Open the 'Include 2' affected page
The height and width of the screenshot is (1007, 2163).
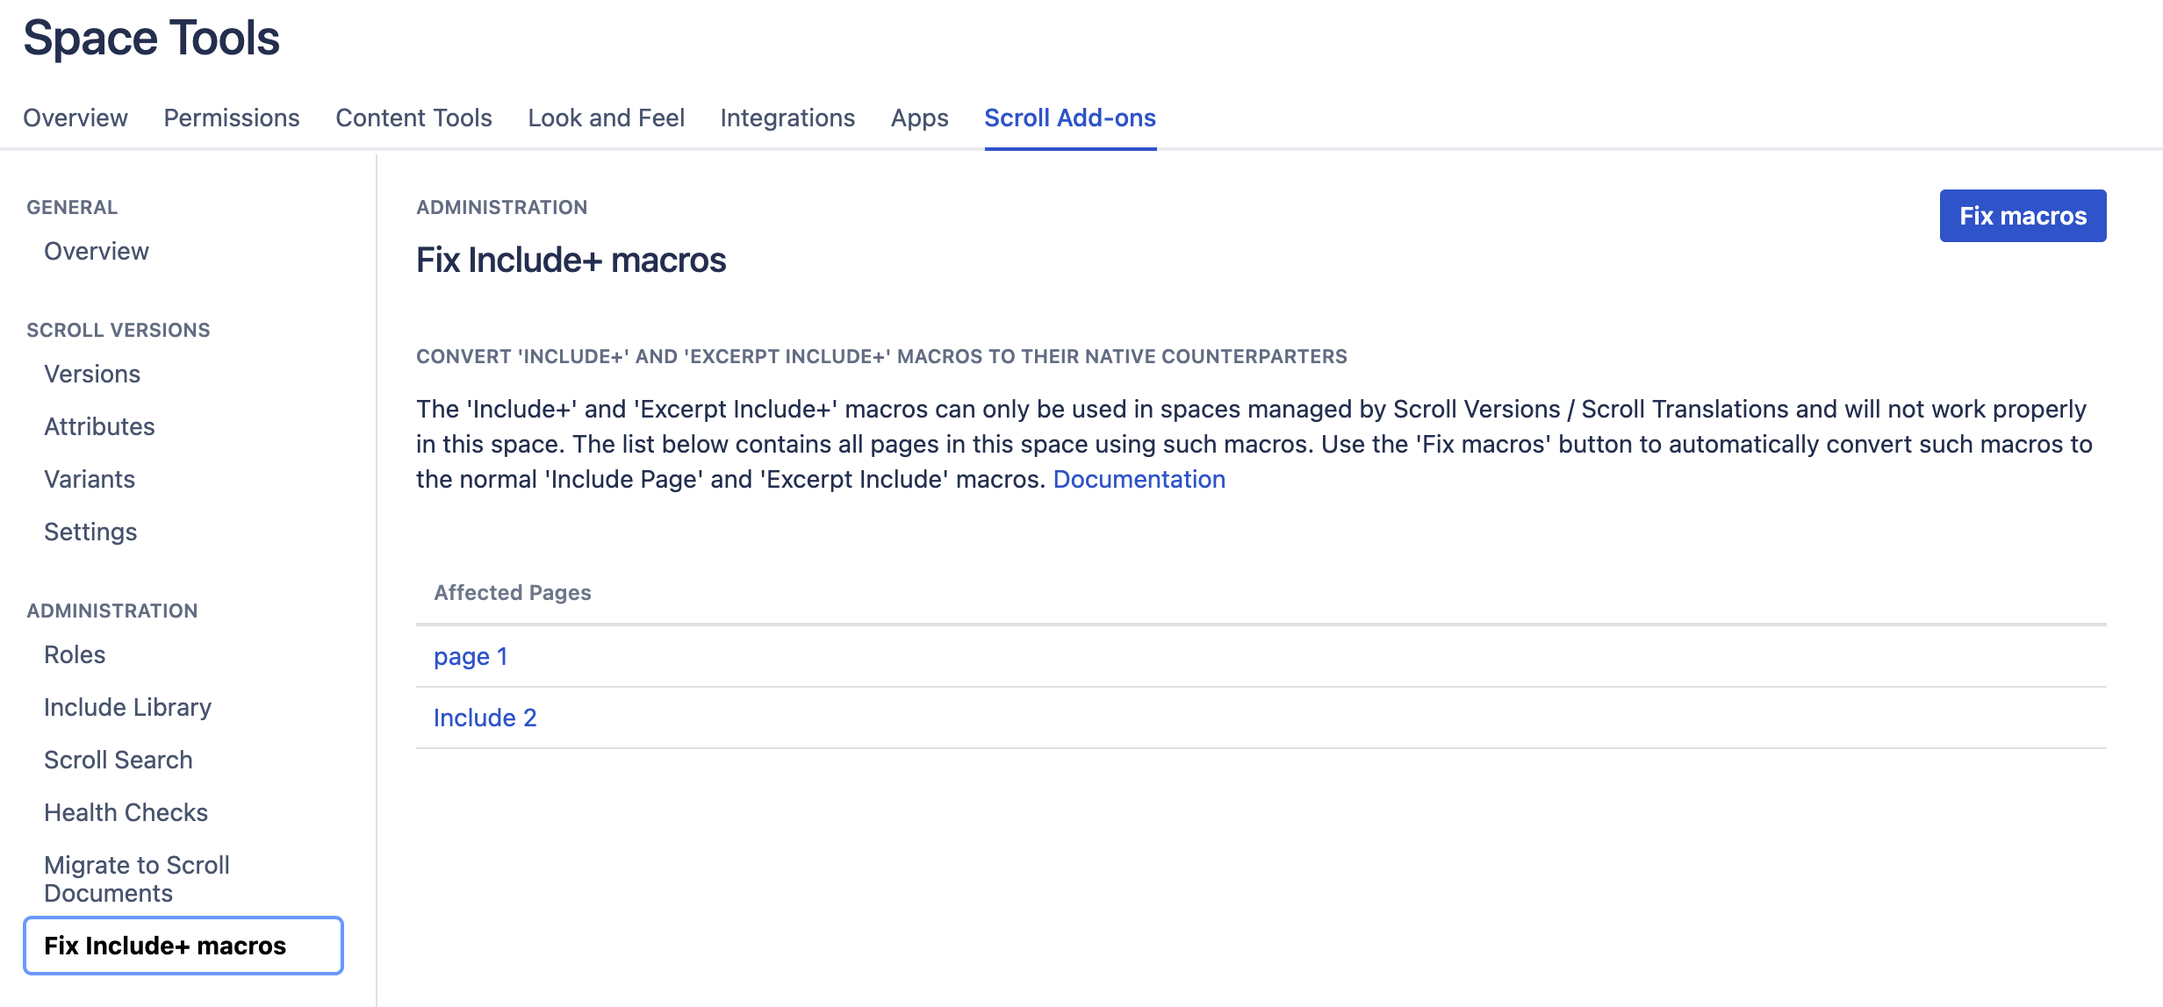[x=485, y=718]
